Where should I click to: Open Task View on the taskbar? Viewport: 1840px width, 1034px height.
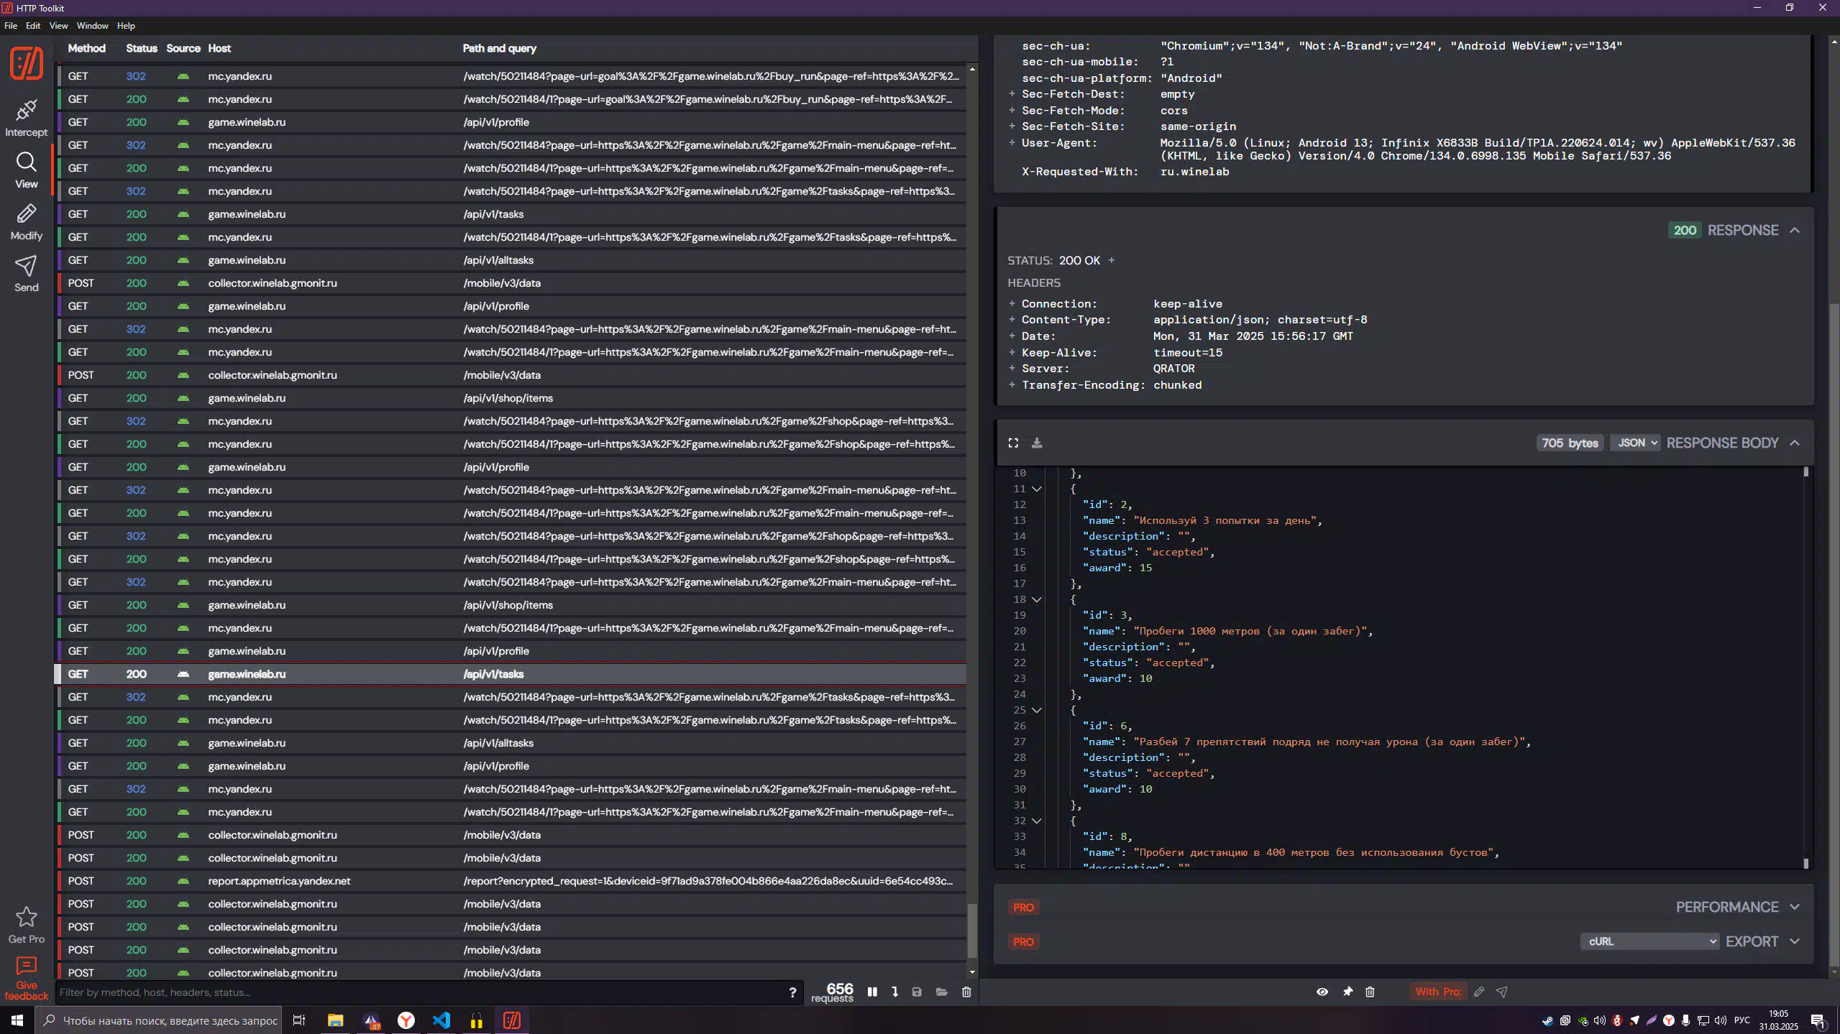click(x=299, y=1020)
